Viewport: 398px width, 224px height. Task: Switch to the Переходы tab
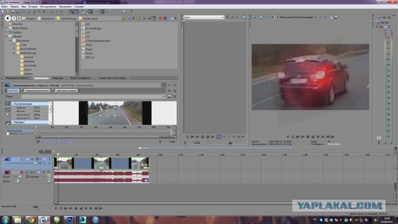[58, 78]
